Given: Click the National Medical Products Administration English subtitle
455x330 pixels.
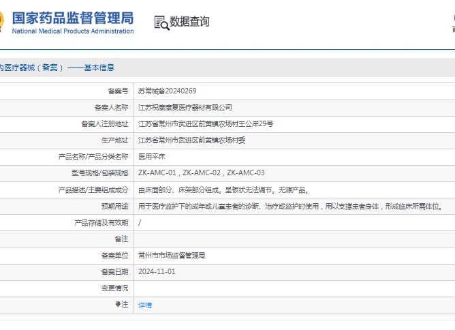Looking at the screenshot, I should pyautogui.click(x=73, y=31).
